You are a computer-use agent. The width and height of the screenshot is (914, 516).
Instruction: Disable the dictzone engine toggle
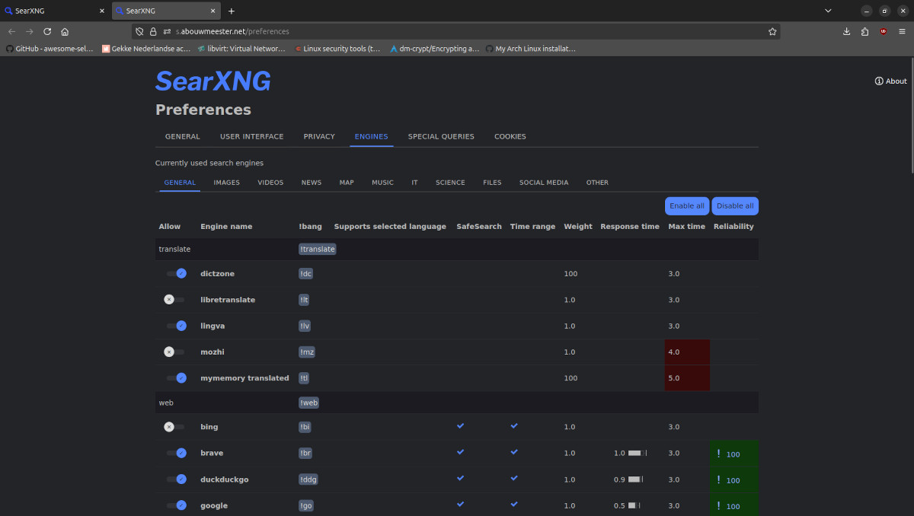tap(176, 273)
